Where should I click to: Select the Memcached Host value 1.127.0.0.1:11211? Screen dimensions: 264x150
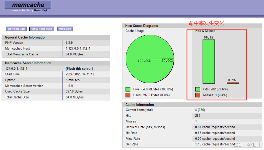(x=78, y=48)
